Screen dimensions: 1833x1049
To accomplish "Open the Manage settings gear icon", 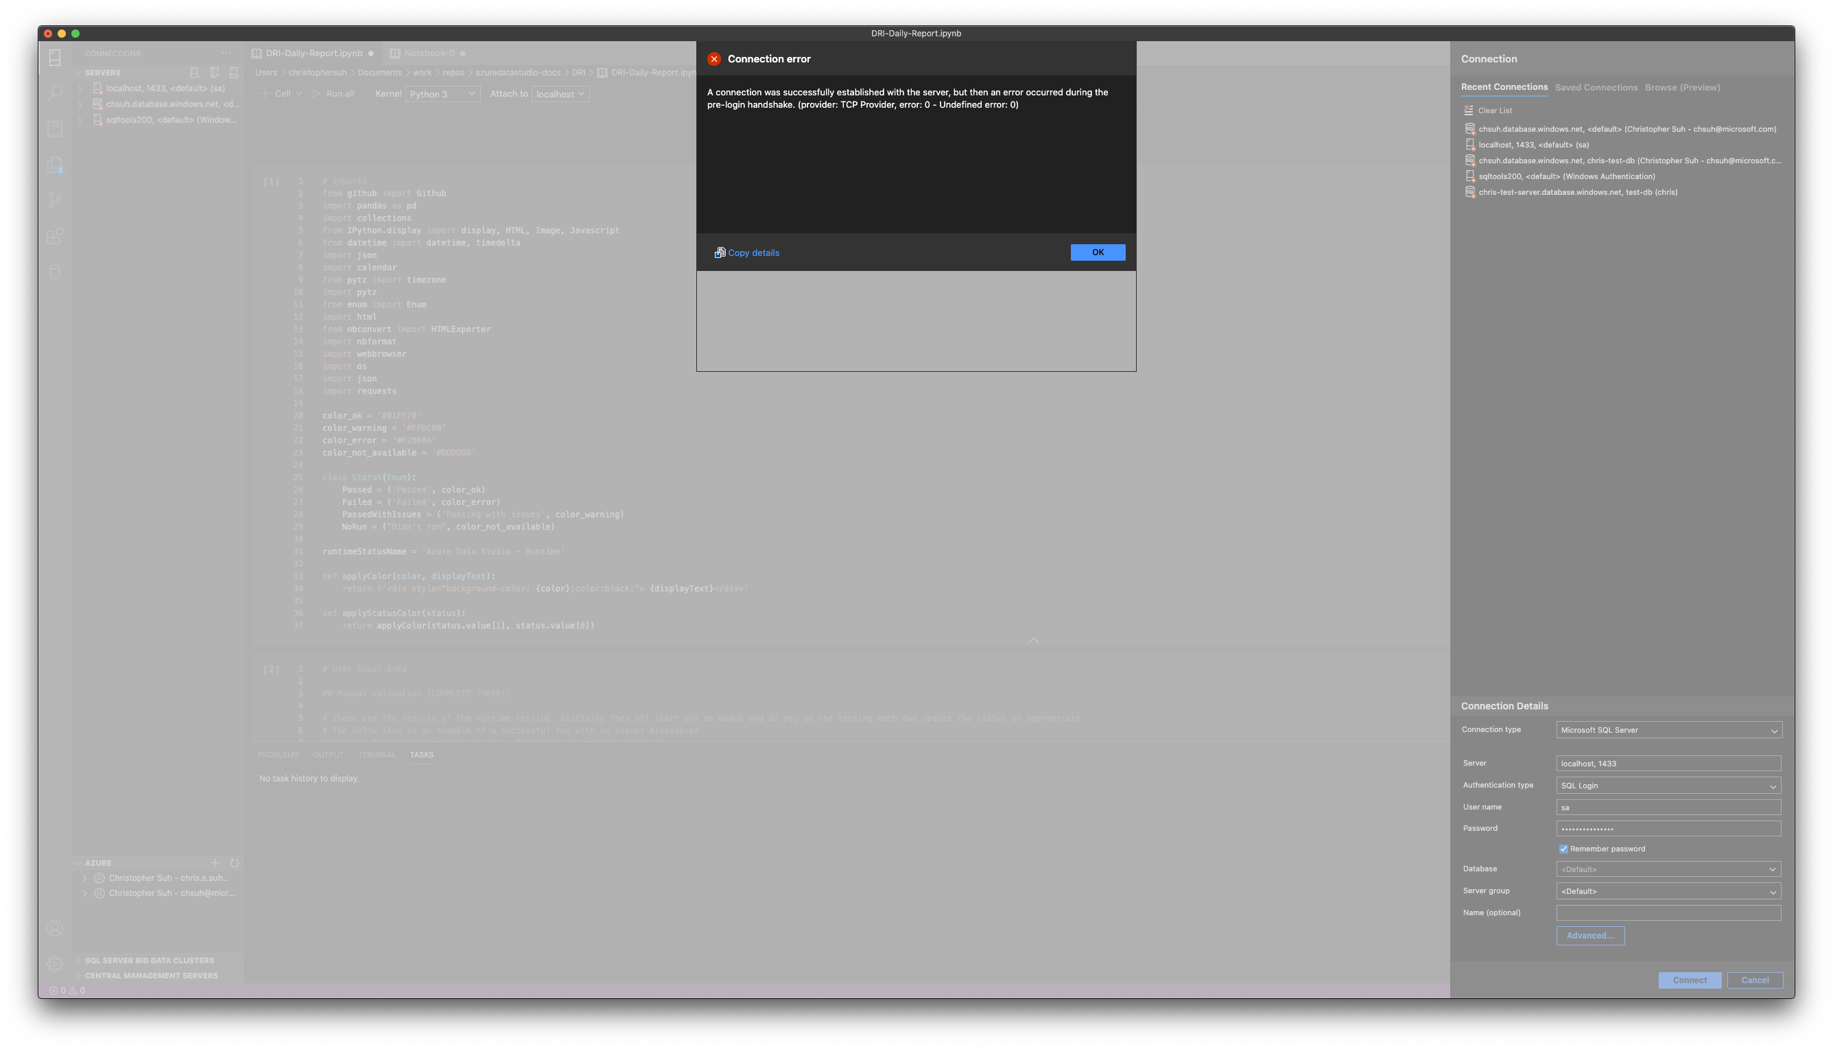I will [56, 963].
